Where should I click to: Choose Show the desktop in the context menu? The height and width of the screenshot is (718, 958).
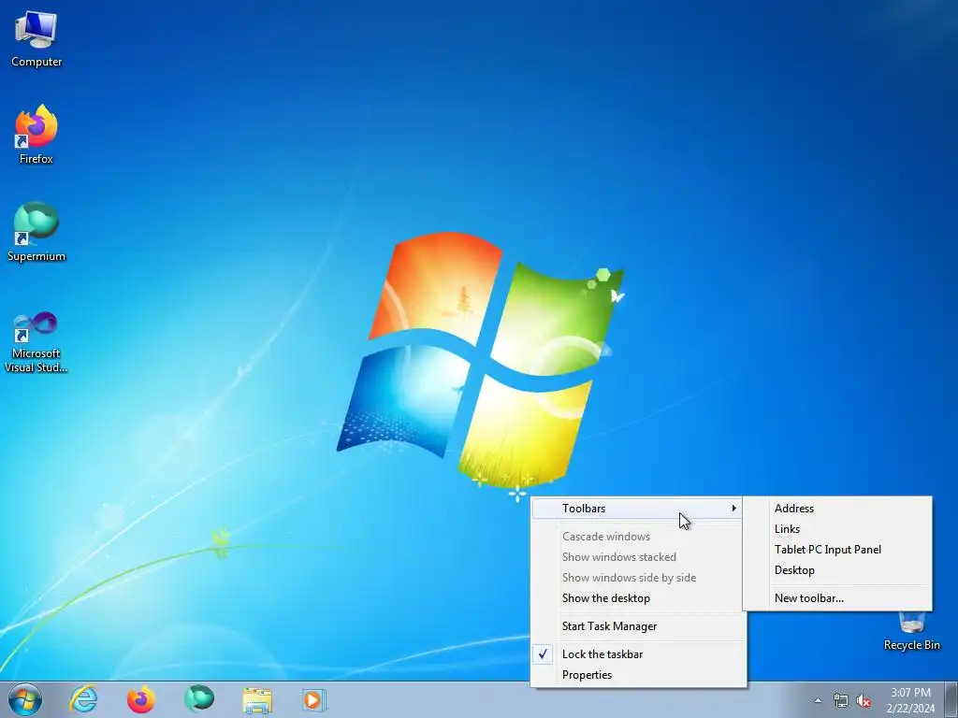click(638, 598)
